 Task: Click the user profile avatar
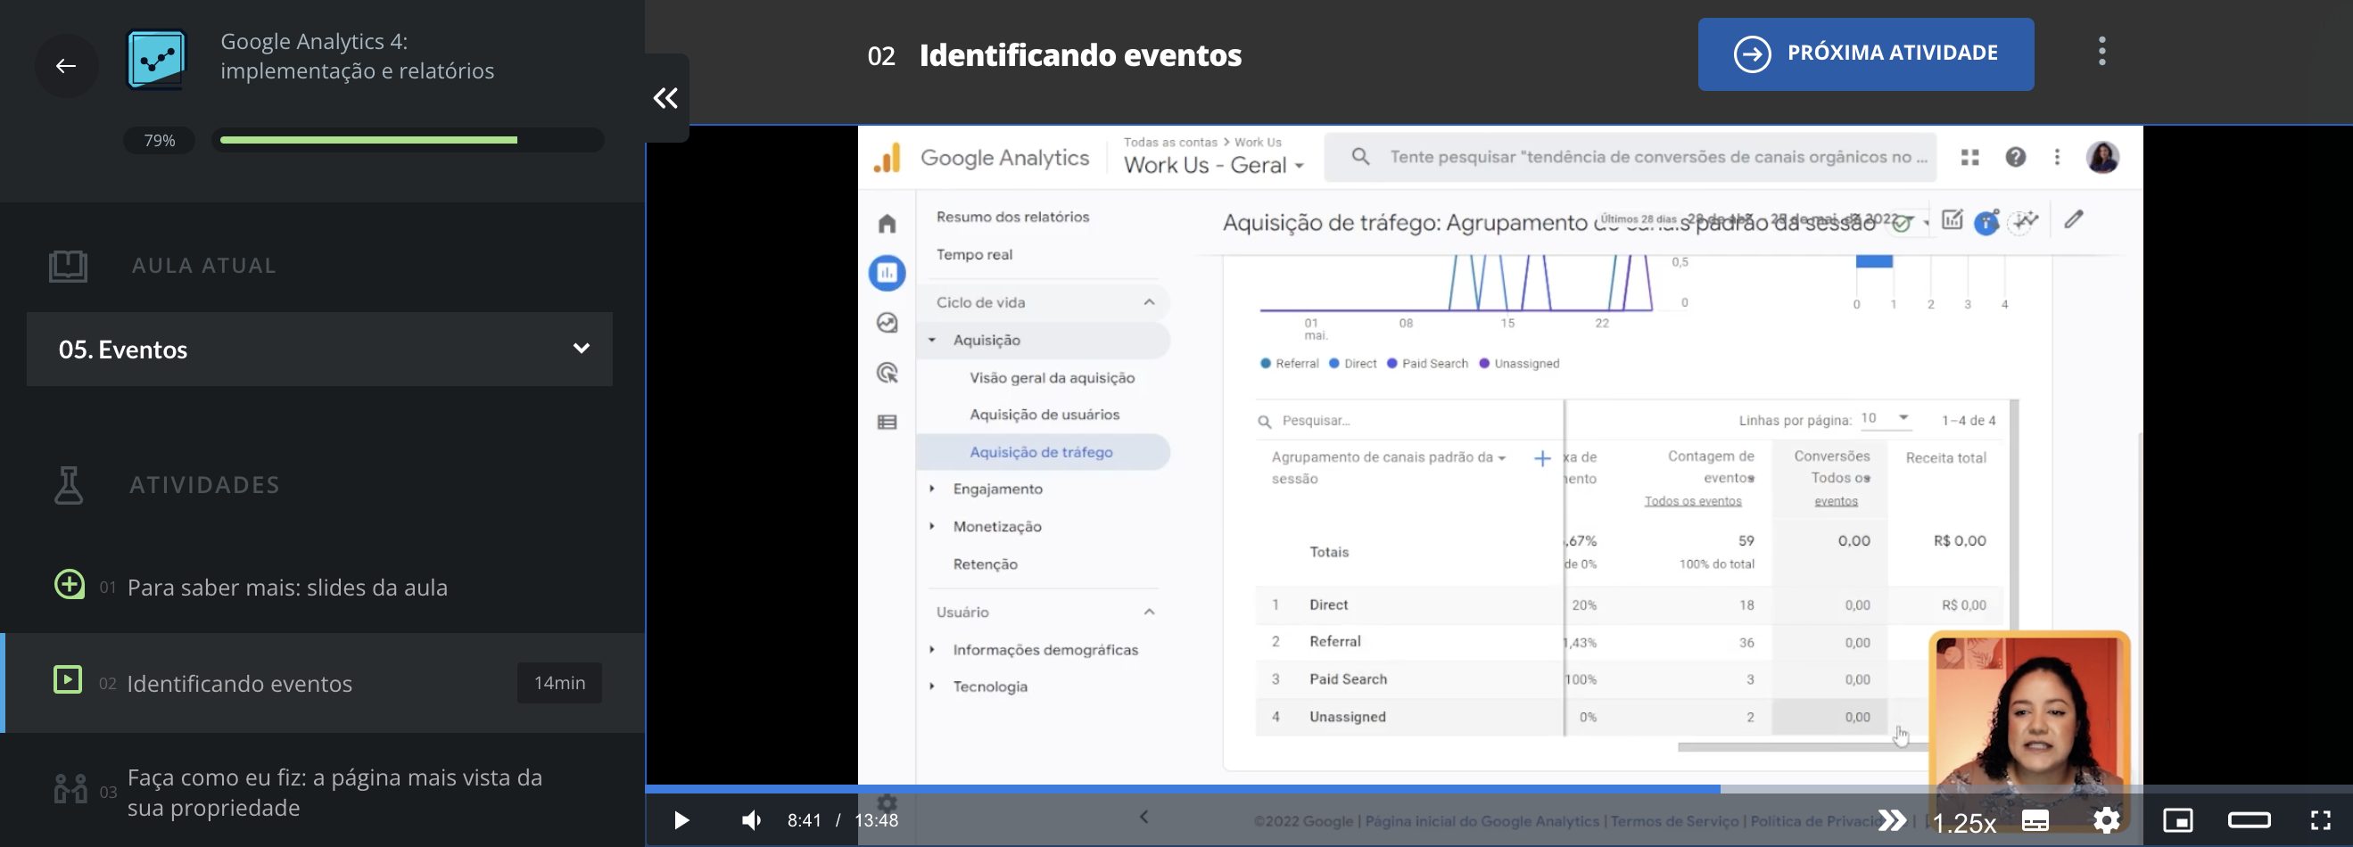[2102, 157]
